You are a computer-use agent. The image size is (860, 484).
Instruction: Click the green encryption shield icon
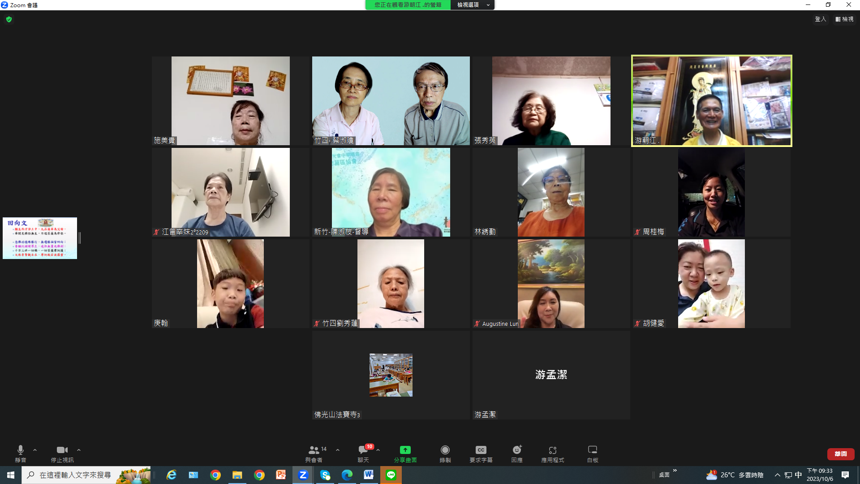(9, 19)
